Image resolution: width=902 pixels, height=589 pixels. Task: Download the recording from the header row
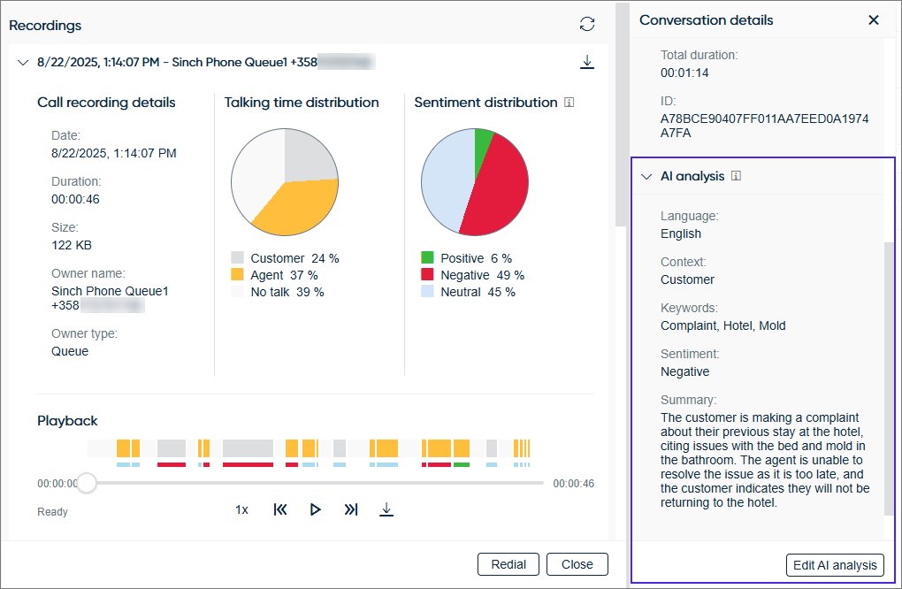(x=587, y=62)
